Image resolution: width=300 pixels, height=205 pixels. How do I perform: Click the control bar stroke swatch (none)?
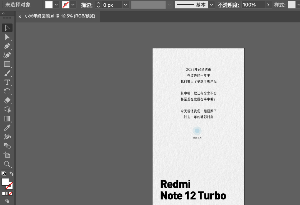(66, 5)
